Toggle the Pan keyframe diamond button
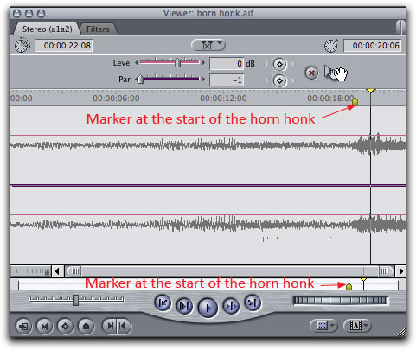This screenshot has width=416, height=350. tap(279, 80)
